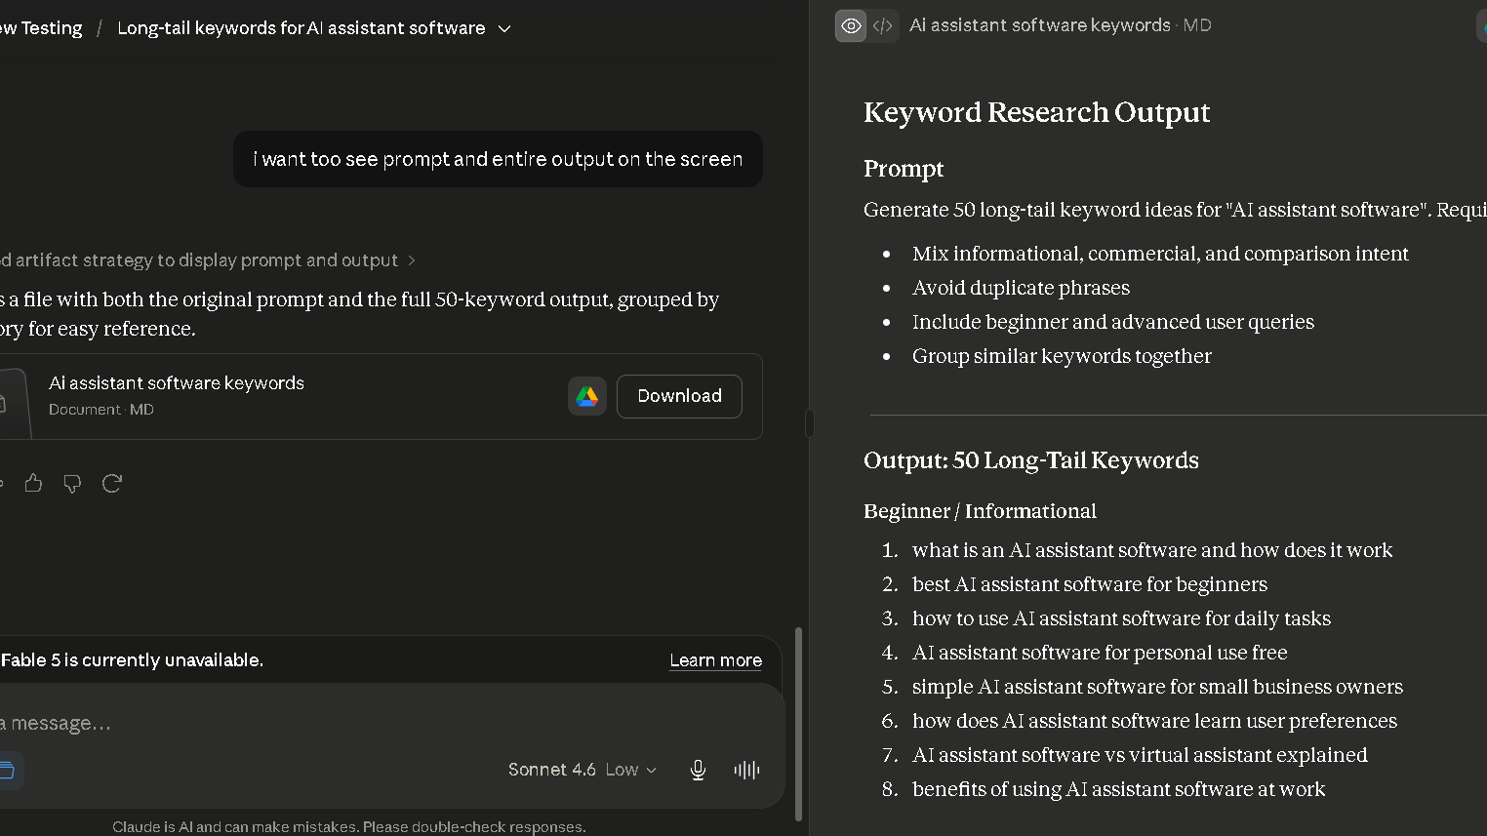Click the user message about seeing prompt

[x=498, y=159]
